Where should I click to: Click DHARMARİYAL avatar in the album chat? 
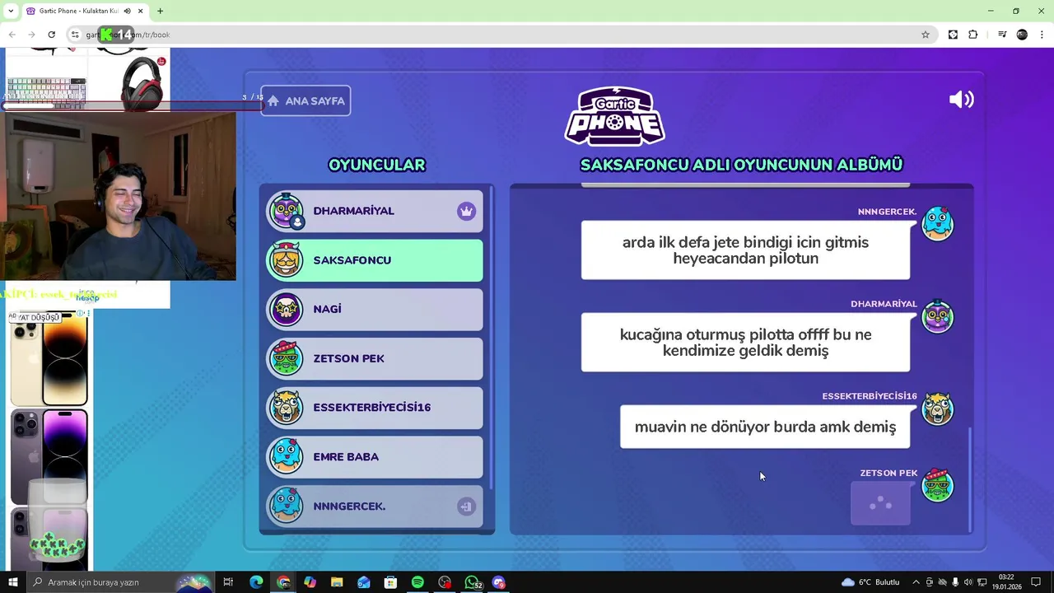pyautogui.click(x=937, y=316)
